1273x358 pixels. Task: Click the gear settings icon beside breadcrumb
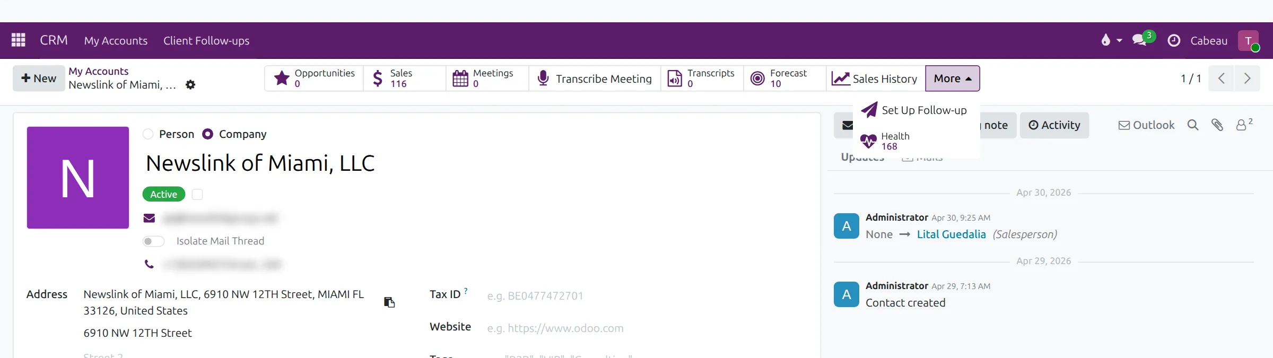(x=190, y=85)
